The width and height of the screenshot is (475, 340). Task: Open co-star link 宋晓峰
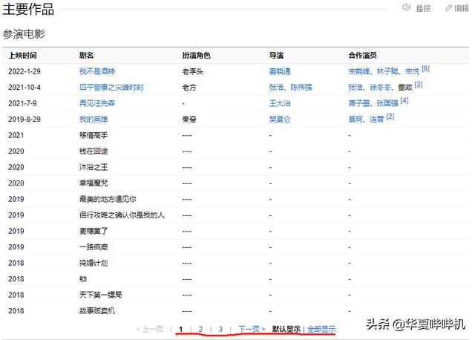(359, 71)
